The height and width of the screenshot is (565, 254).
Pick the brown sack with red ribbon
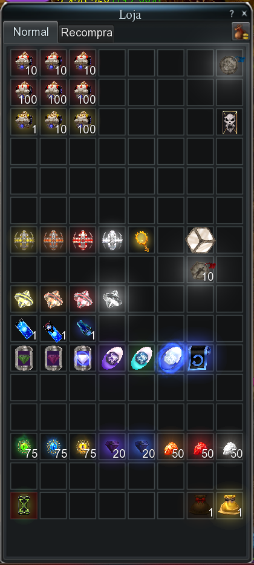(x=200, y=506)
